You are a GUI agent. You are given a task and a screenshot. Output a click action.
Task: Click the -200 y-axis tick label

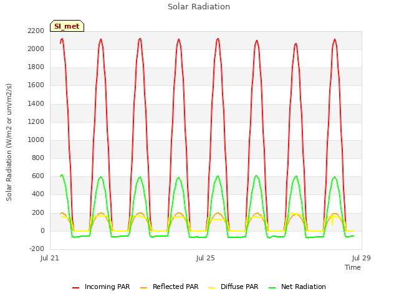pyautogui.click(x=37, y=249)
